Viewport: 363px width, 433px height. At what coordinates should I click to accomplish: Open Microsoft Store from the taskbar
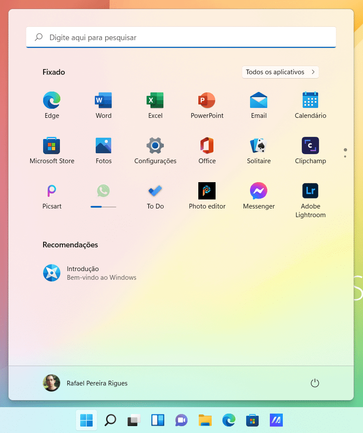pos(252,420)
